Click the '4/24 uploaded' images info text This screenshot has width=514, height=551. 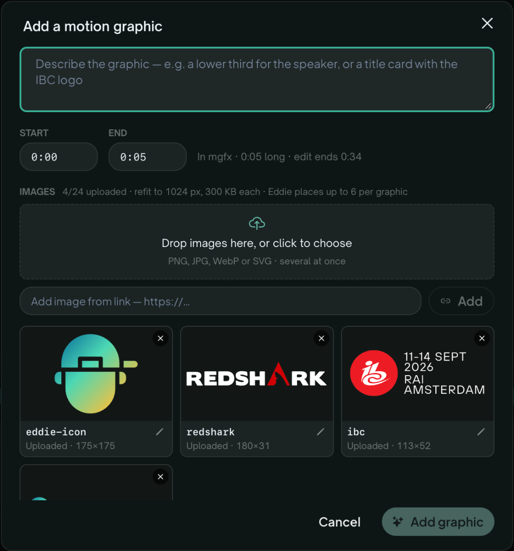click(95, 192)
